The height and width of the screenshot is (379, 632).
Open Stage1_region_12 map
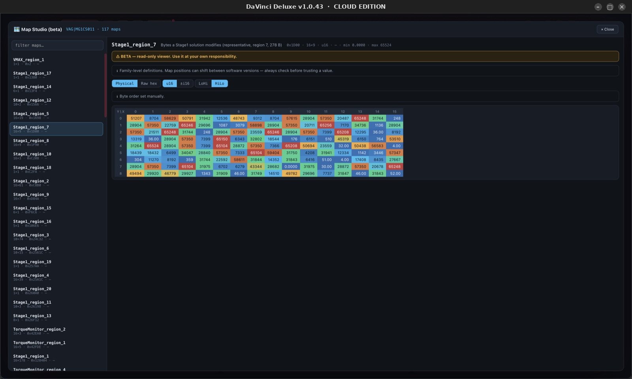coord(56,102)
